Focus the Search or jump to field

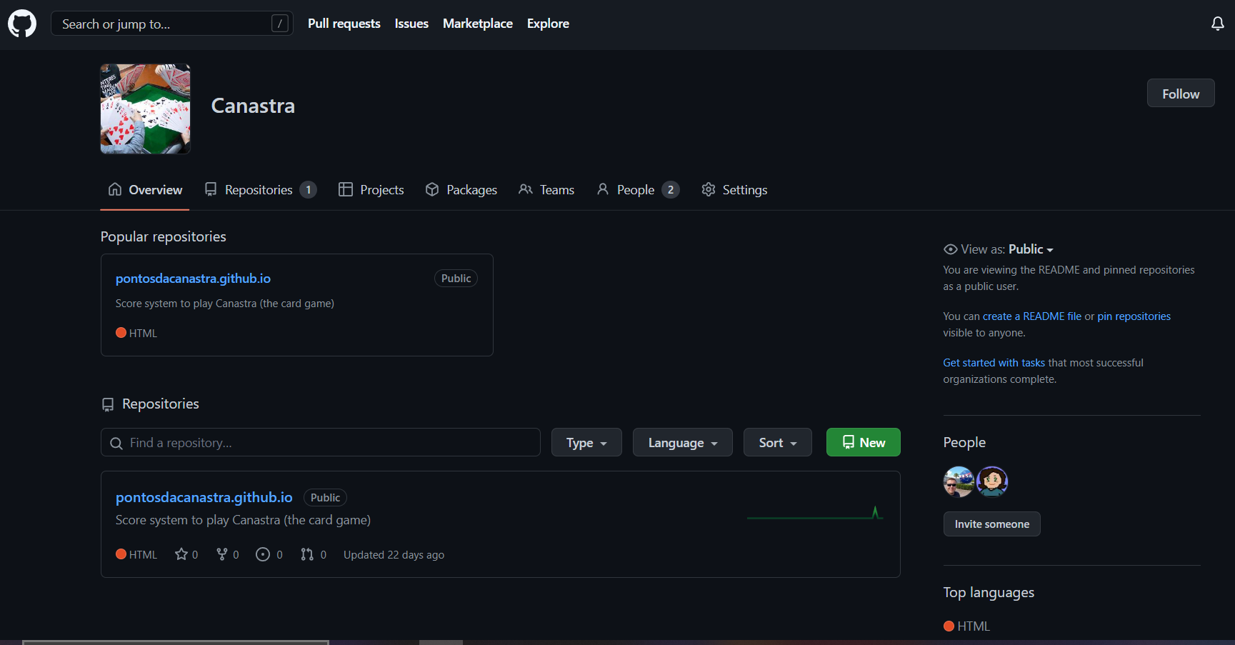tap(172, 24)
